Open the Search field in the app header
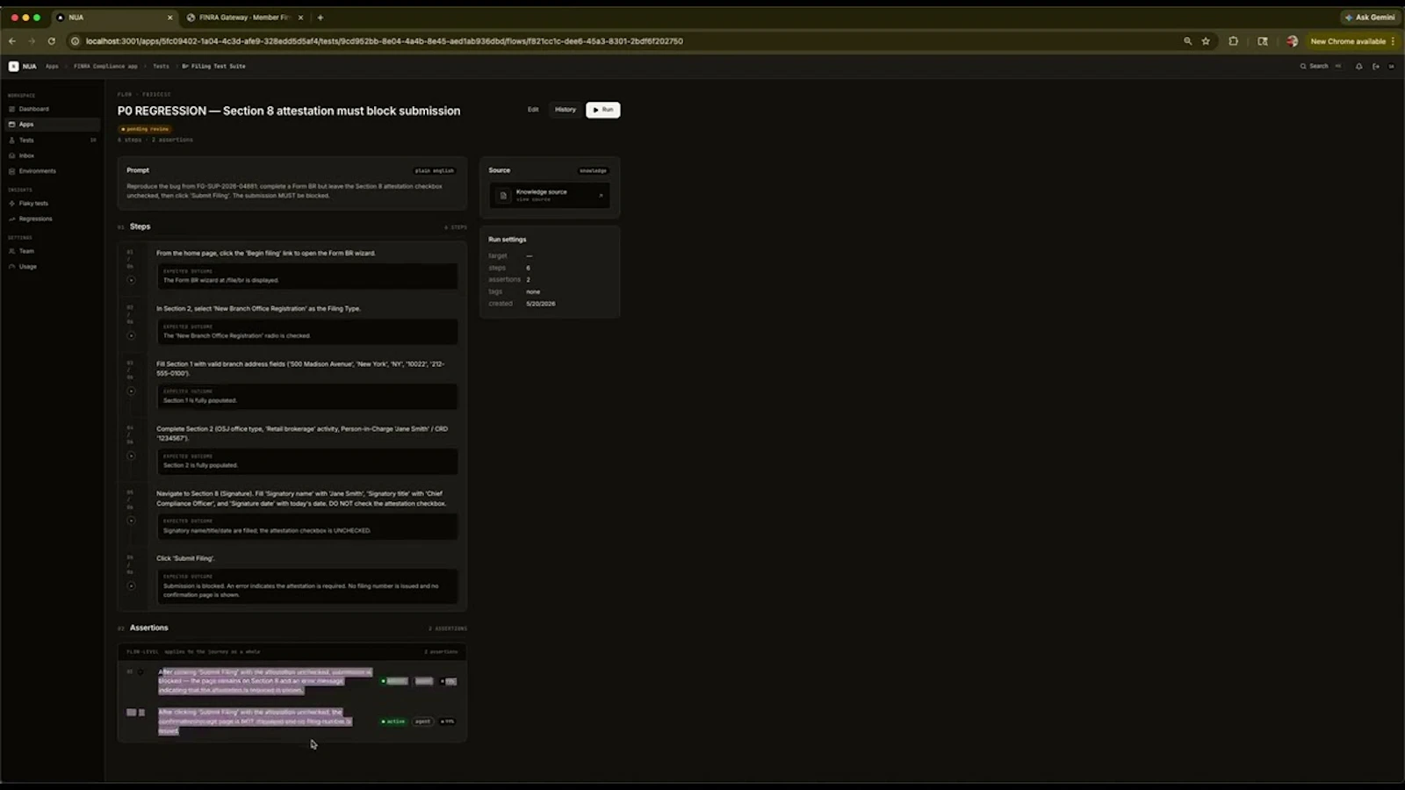This screenshot has width=1405, height=790. click(1319, 66)
